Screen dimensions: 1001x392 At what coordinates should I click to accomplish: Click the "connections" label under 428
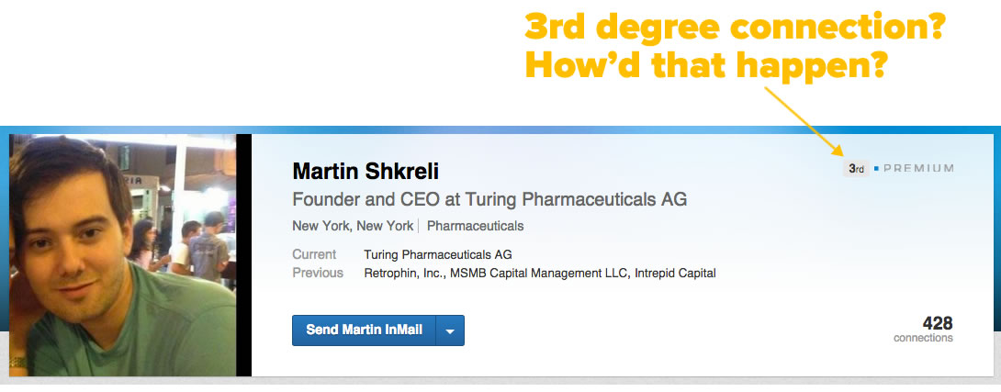pyautogui.click(x=923, y=339)
